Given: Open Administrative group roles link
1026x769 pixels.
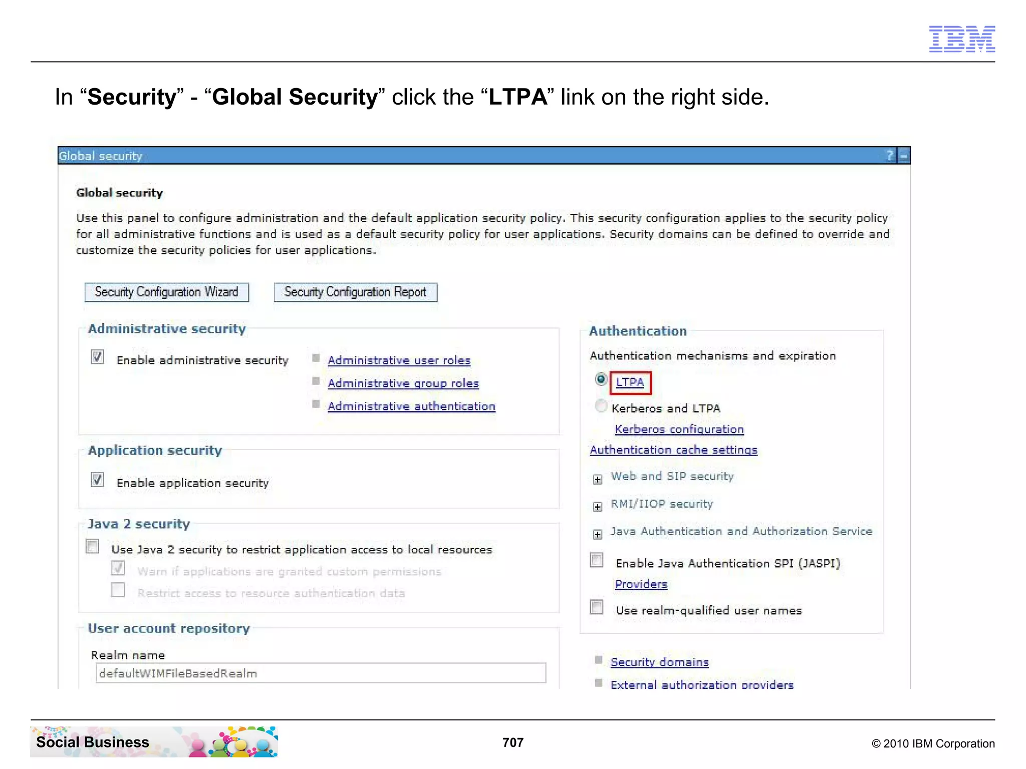Looking at the screenshot, I should (x=403, y=383).
